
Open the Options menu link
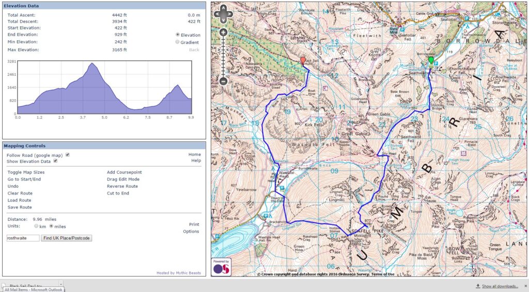coord(191,231)
